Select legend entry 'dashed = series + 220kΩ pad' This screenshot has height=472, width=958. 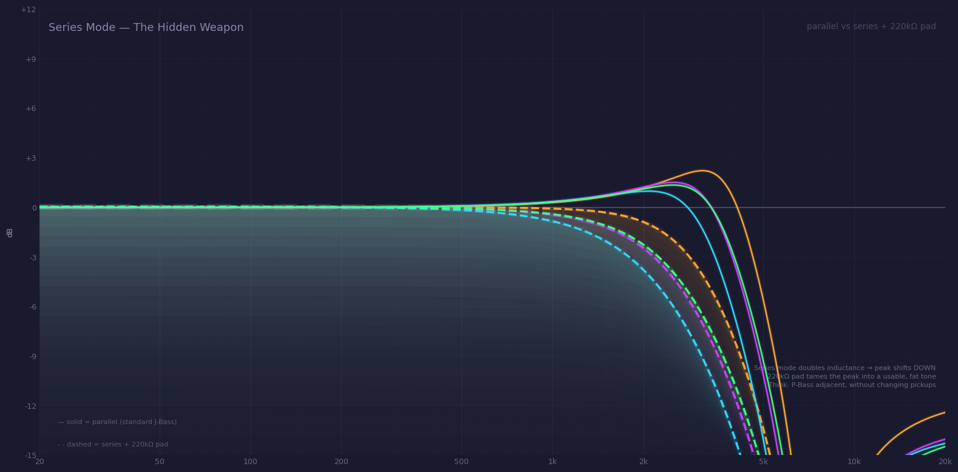click(x=113, y=445)
